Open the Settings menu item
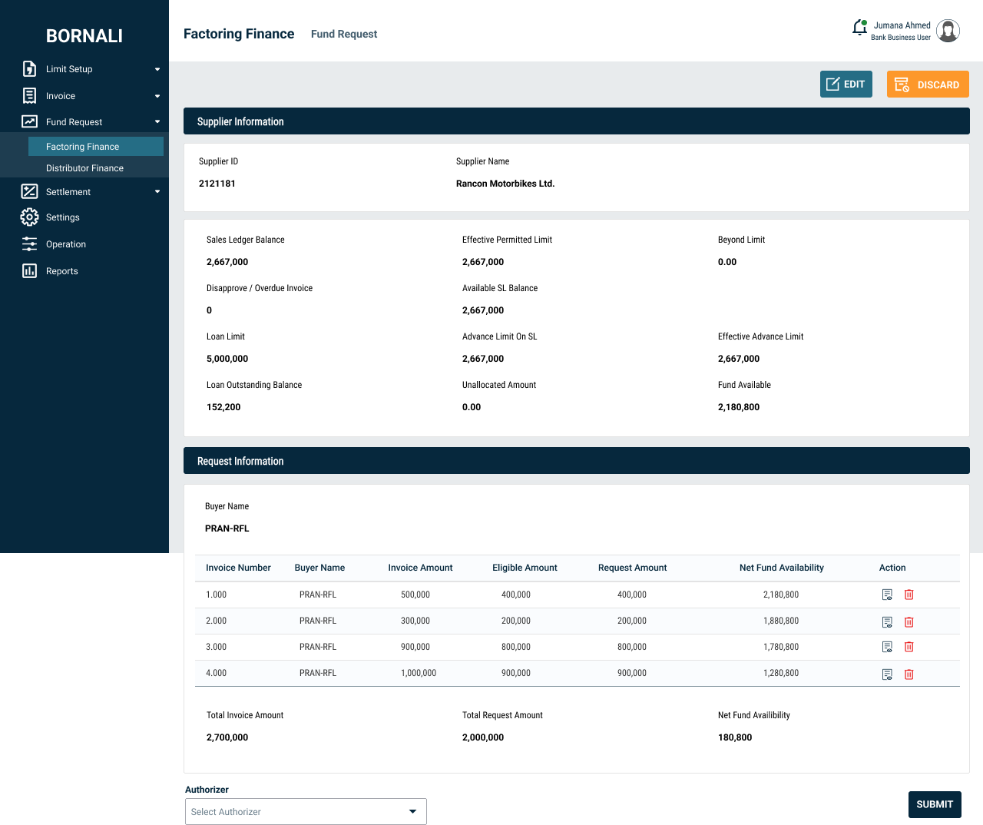The height and width of the screenshot is (825, 983). pos(63,217)
